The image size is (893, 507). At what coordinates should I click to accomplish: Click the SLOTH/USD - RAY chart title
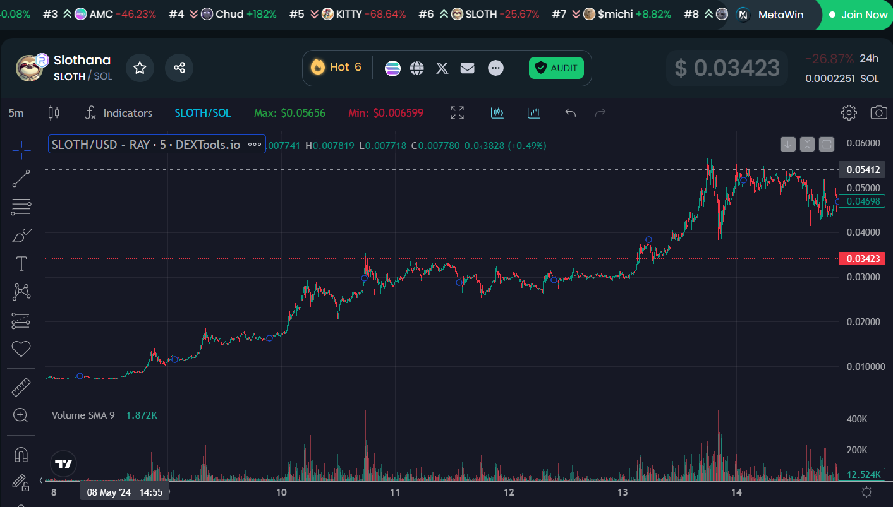pos(146,145)
